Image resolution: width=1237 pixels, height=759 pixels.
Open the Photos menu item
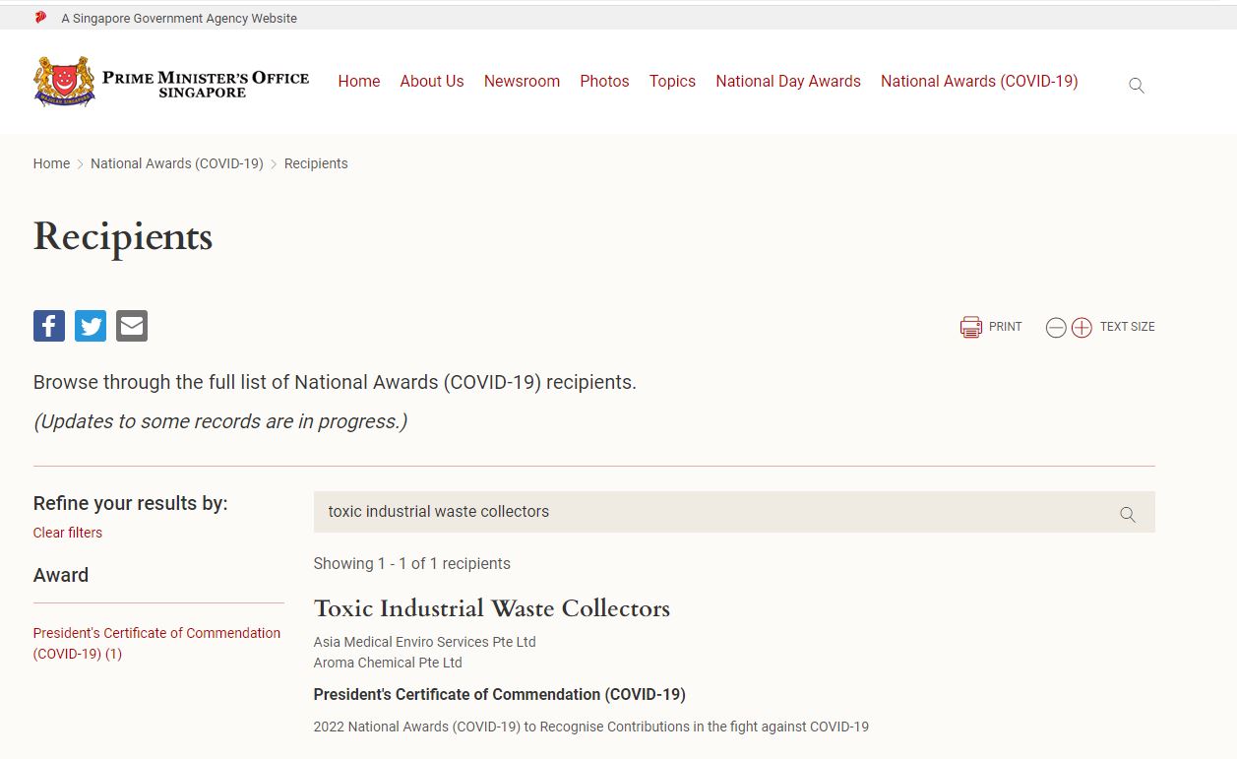click(604, 82)
